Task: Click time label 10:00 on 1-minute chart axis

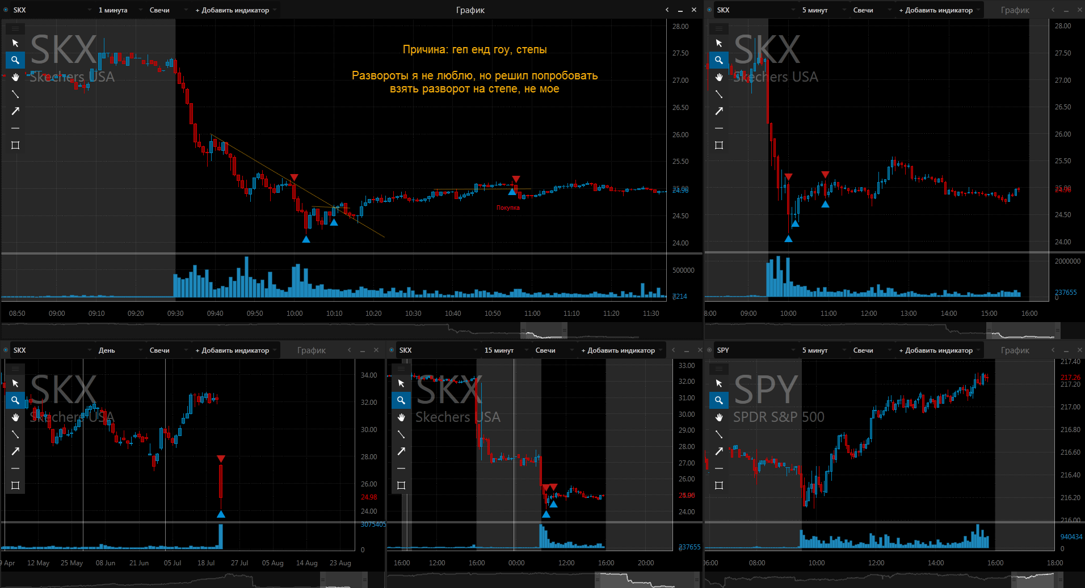Action: (295, 314)
